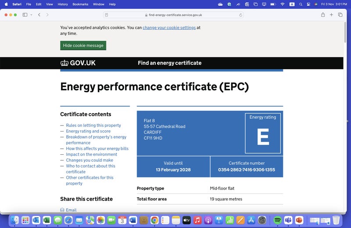Click the Email share link
The width and height of the screenshot is (351, 228).
[x=71, y=210]
